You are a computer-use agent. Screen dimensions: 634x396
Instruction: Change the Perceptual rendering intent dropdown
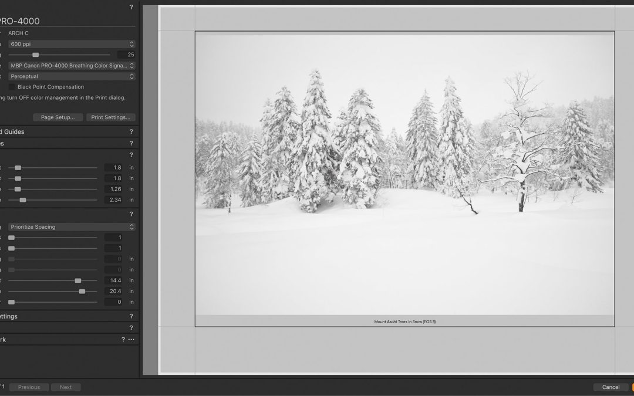72,76
